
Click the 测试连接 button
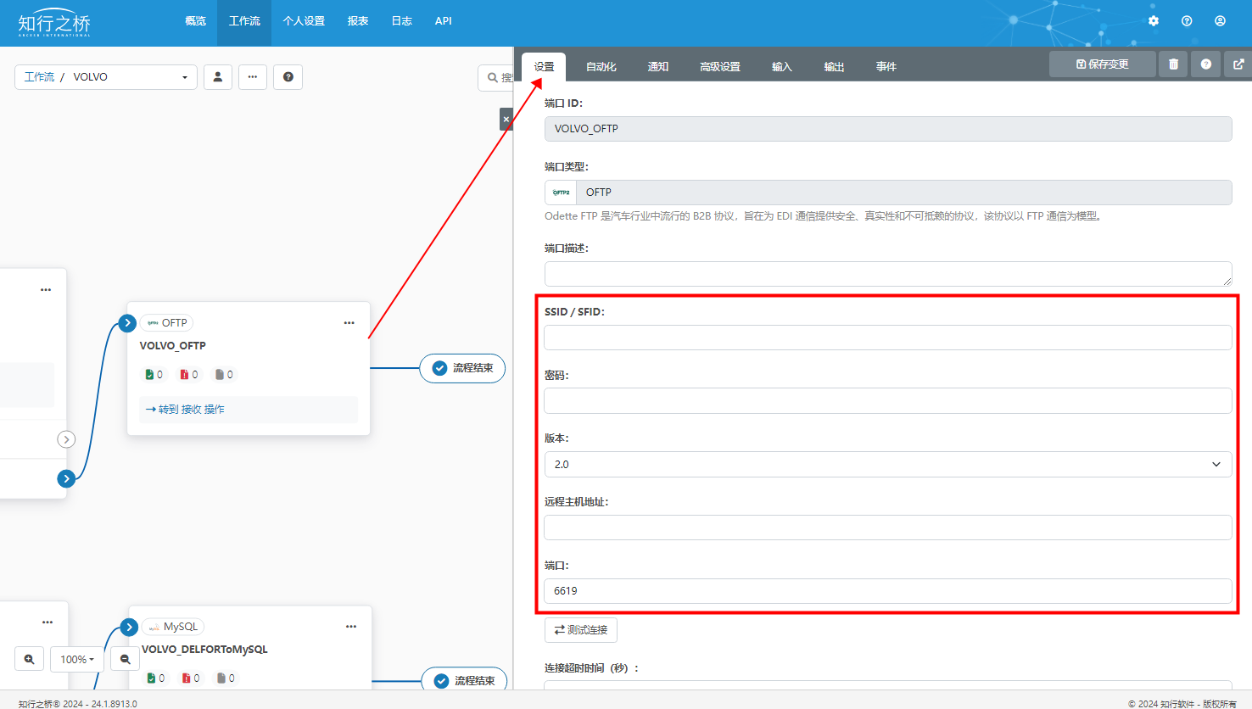[581, 630]
